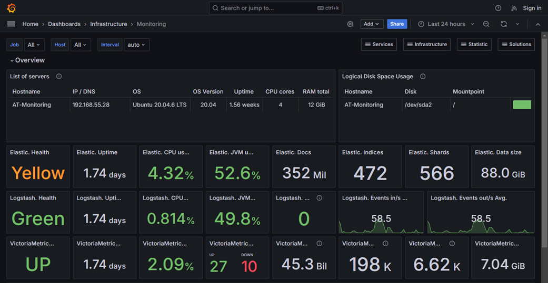
Task: Sort by the OS Version column header
Action: 208,92
